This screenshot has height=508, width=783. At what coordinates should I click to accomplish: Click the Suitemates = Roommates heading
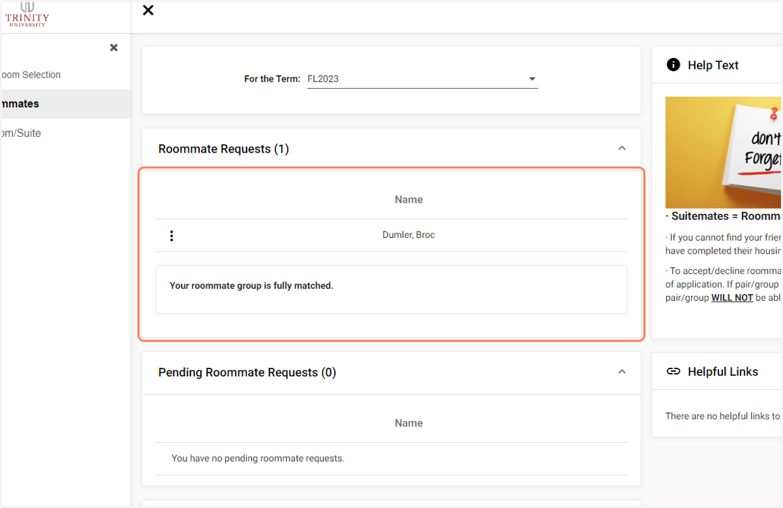point(723,216)
